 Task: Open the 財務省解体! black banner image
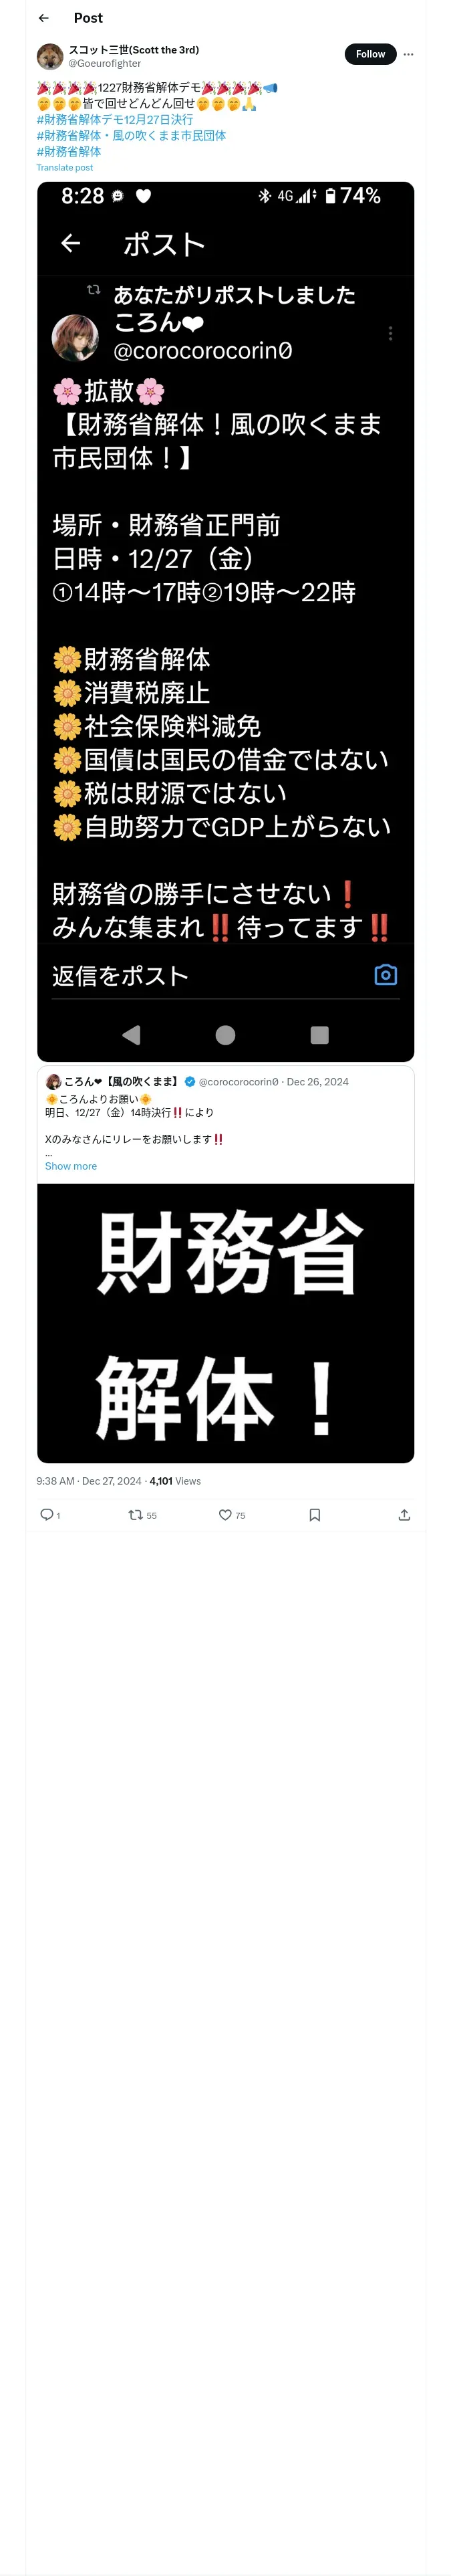[x=225, y=1322]
